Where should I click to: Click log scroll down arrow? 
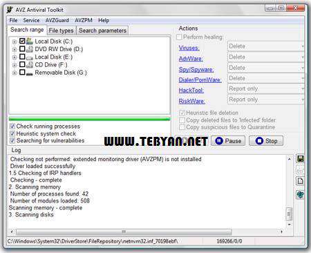(289, 225)
